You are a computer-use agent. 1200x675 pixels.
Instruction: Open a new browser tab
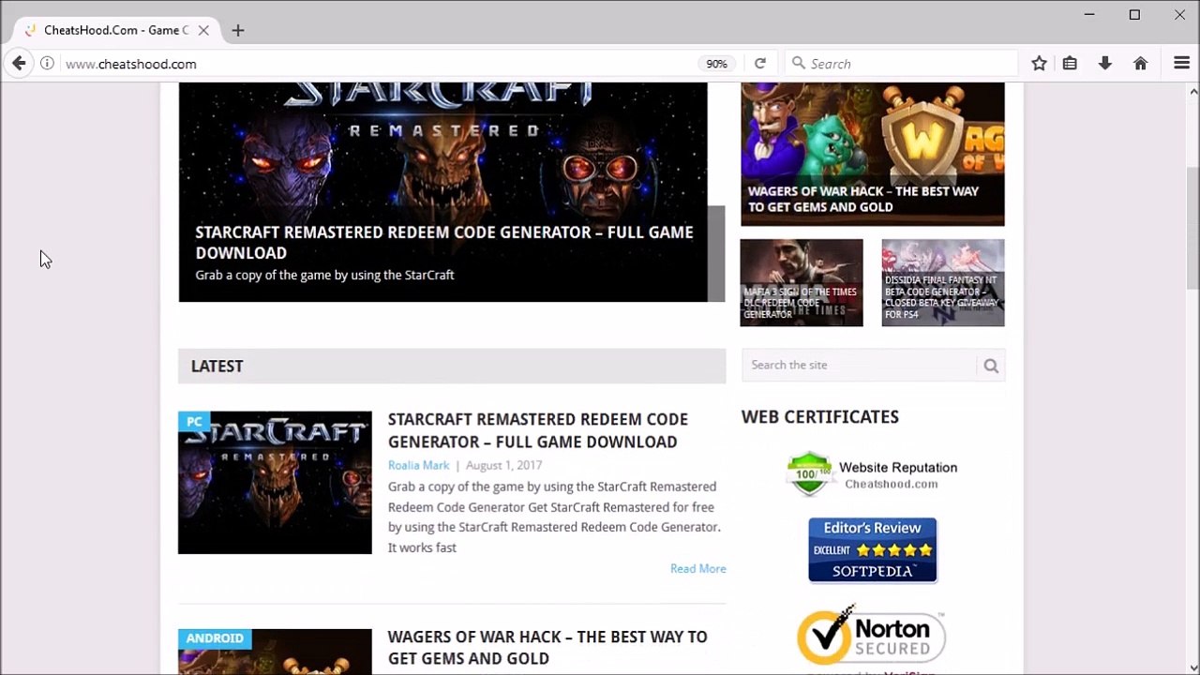[238, 30]
